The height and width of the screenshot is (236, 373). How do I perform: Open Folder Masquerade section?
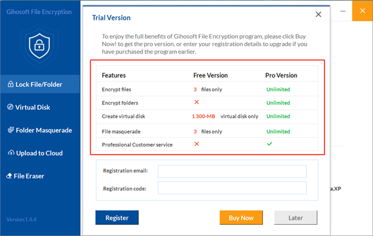[x=40, y=130]
